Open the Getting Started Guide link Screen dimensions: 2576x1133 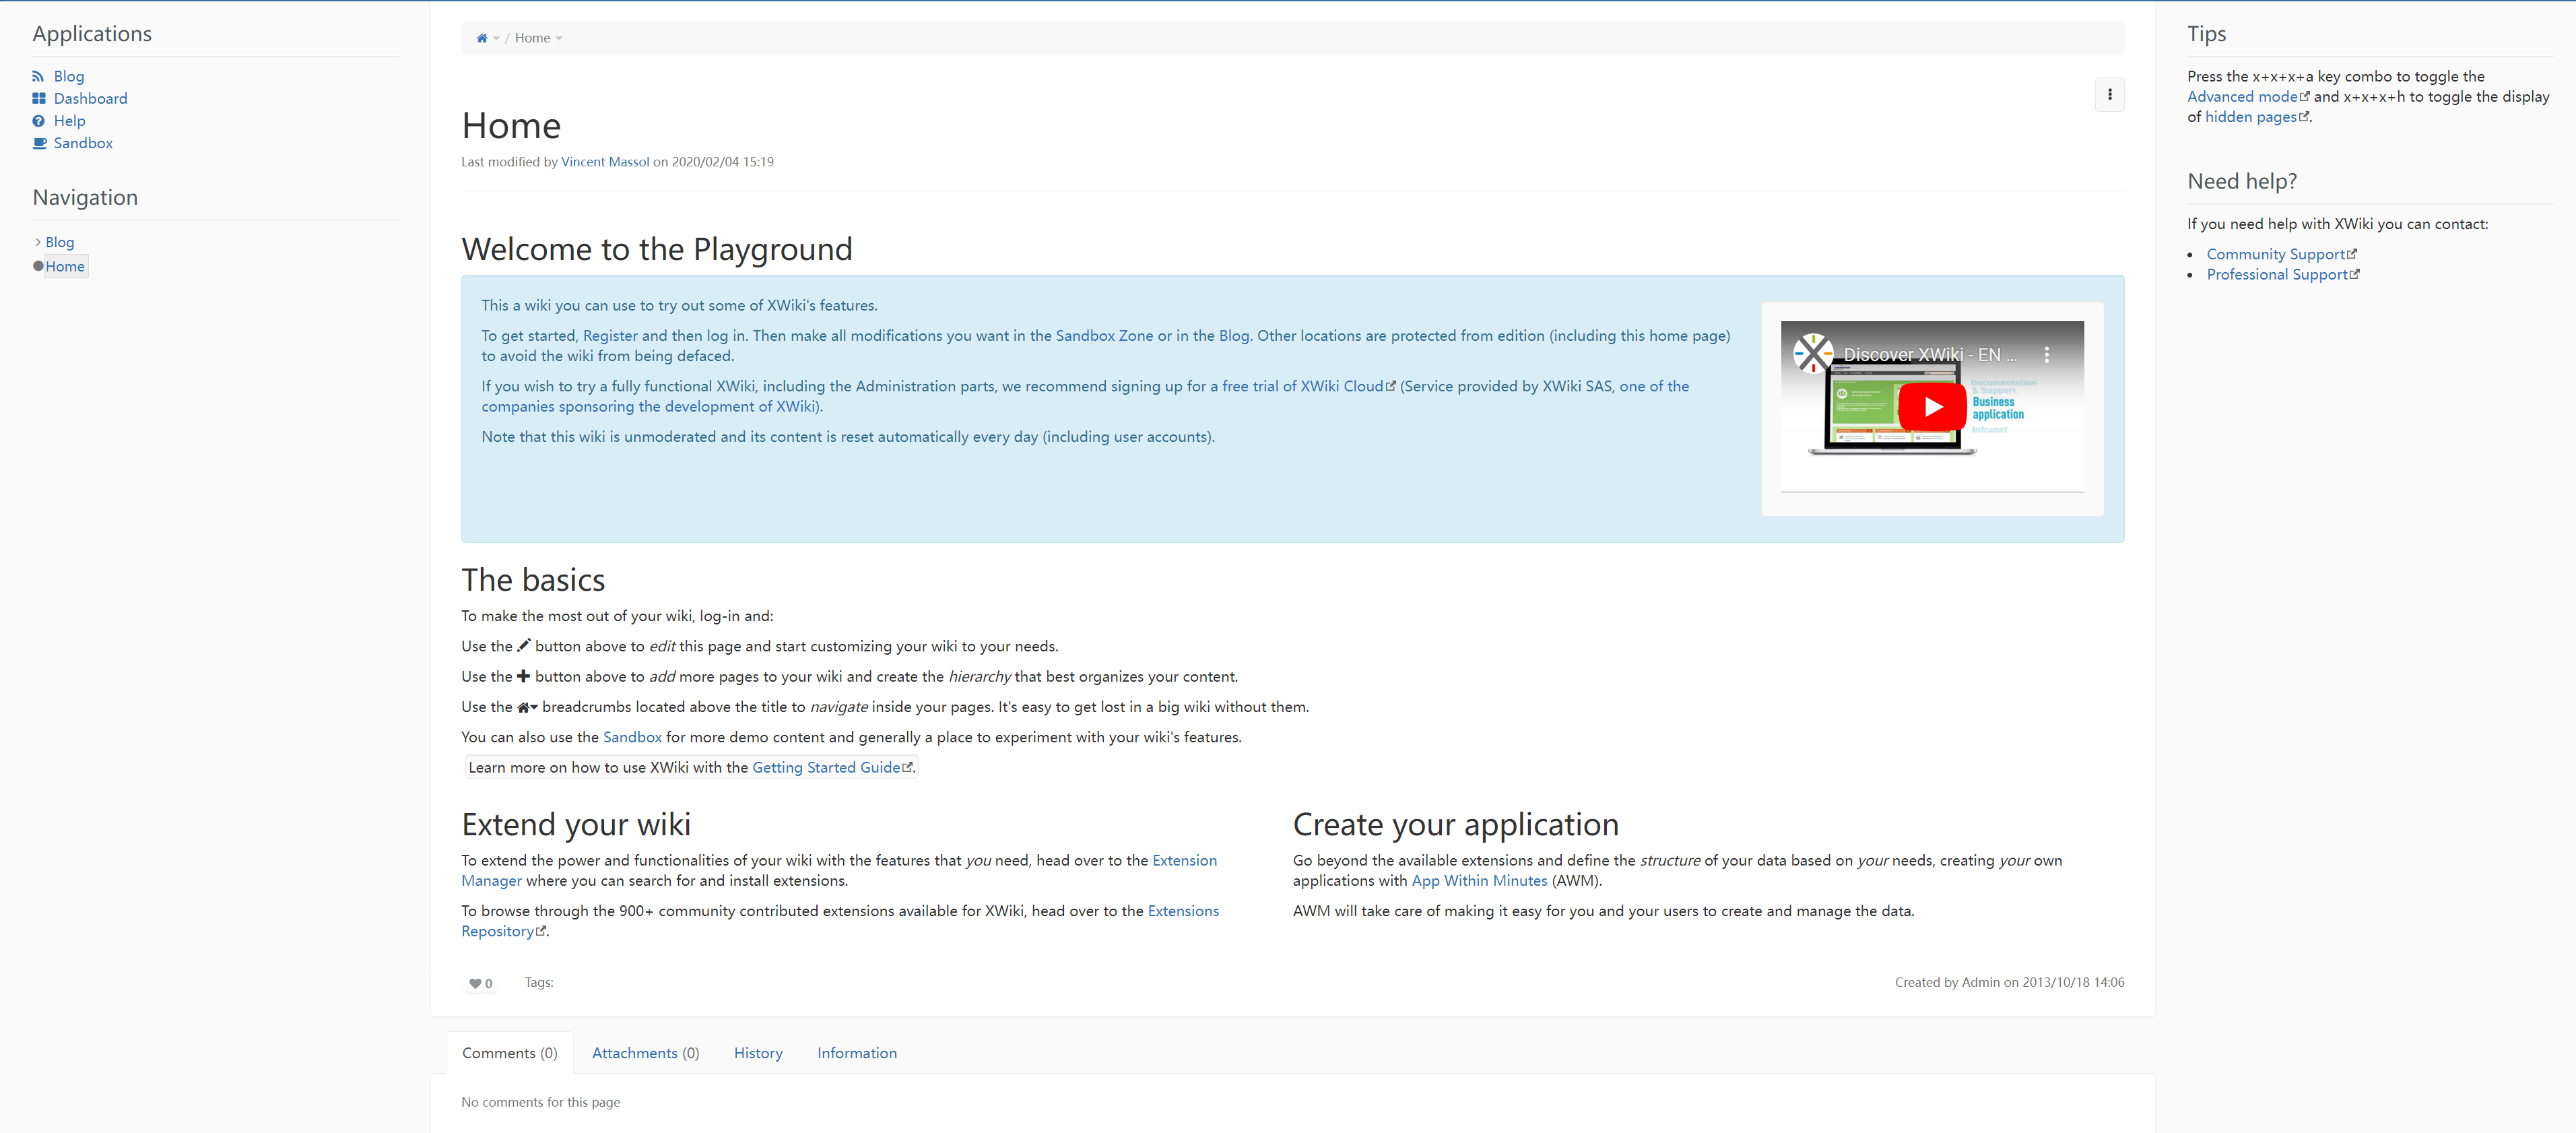[826, 768]
